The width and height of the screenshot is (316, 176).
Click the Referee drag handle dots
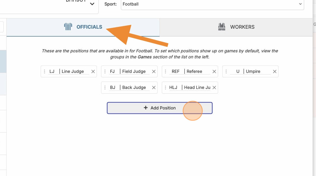pyautogui.click(x=165, y=71)
